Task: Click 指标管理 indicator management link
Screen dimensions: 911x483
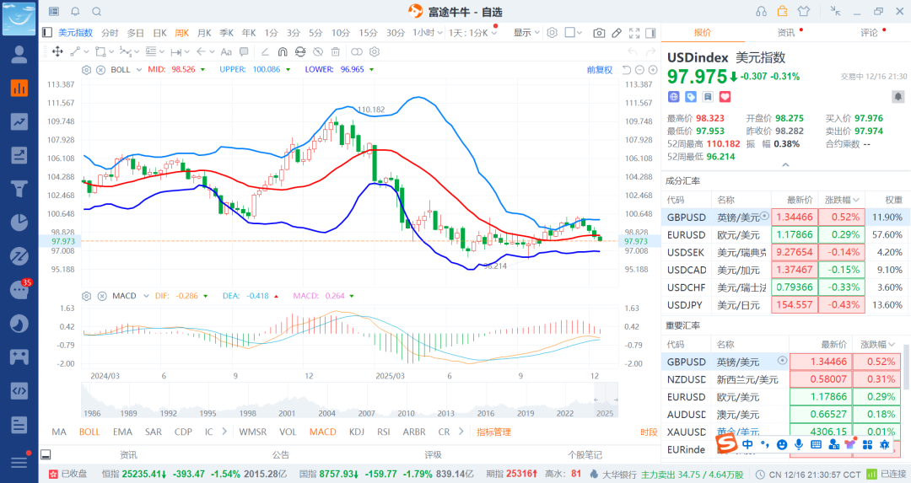Action: pyautogui.click(x=493, y=432)
